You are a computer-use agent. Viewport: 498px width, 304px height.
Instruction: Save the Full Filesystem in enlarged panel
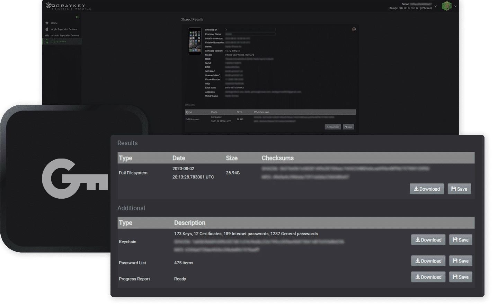[459, 189]
